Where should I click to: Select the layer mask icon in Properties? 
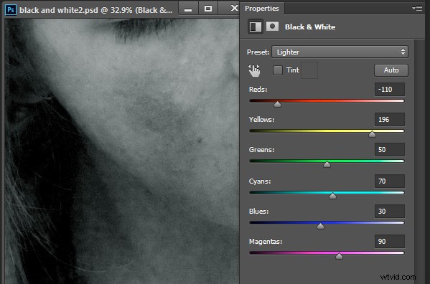pyautogui.click(x=272, y=27)
